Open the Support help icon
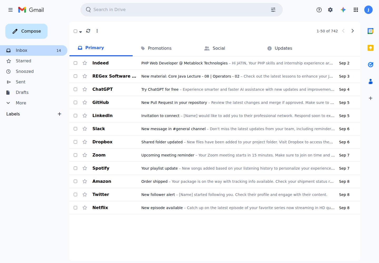Screen dimensions: 379x263 (319, 10)
